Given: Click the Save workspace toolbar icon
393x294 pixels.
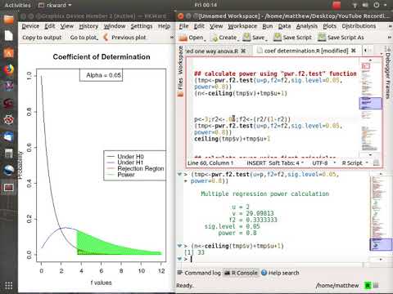Looking at the screenshot, I should [x=246, y=37].
